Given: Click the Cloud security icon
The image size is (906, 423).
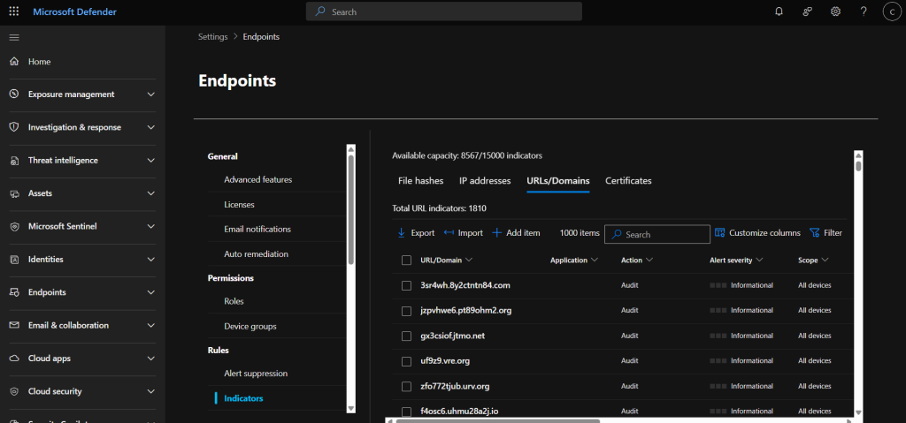Looking at the screenshot, I should click(14, 391).
